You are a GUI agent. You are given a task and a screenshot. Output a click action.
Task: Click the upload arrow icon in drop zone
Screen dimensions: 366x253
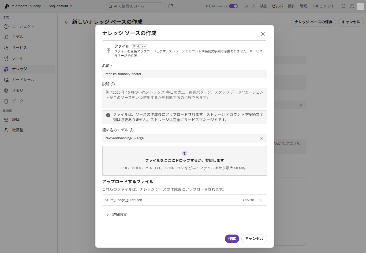(x=185, y=153)
